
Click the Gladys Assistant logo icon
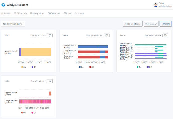coord(4,5)
